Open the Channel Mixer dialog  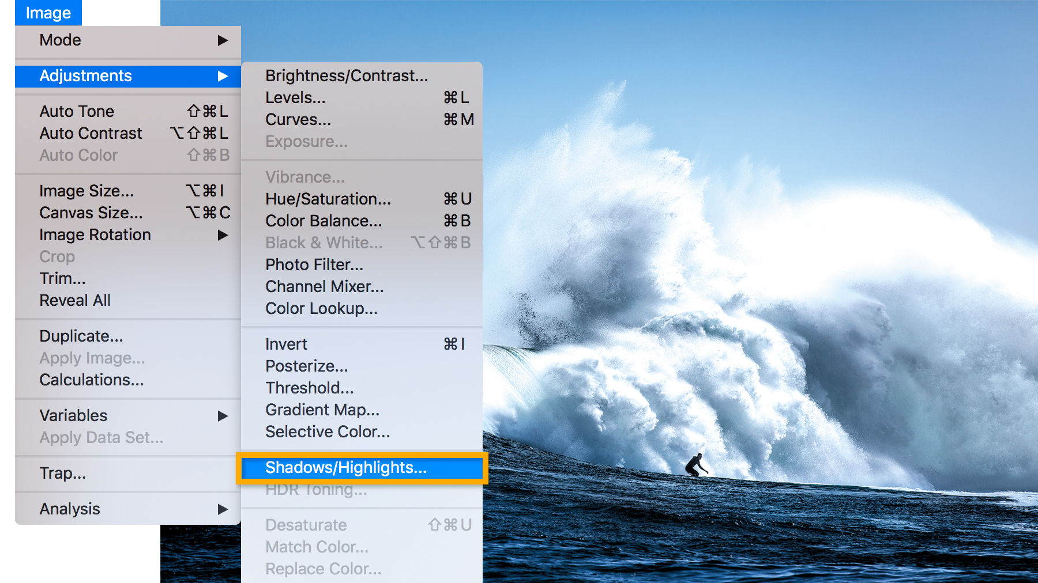[x=324, y=286]
